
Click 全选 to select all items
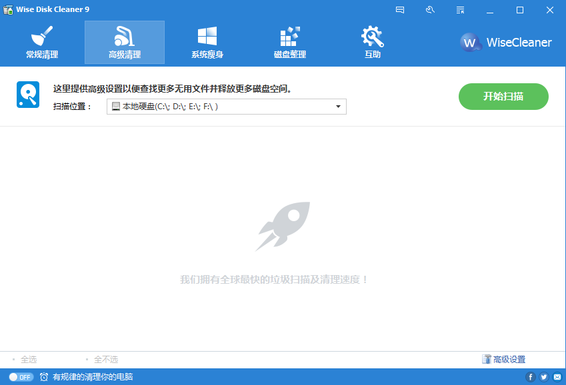click(28, 359)
